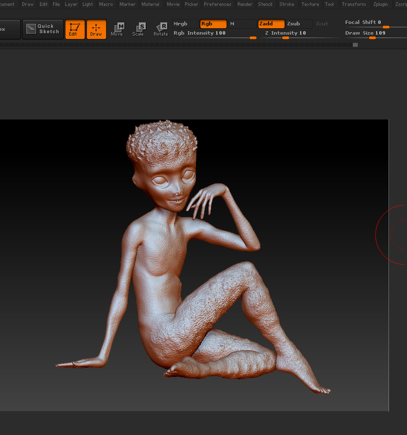Open the Render menu
407x435 pixels.
[245, 4]
